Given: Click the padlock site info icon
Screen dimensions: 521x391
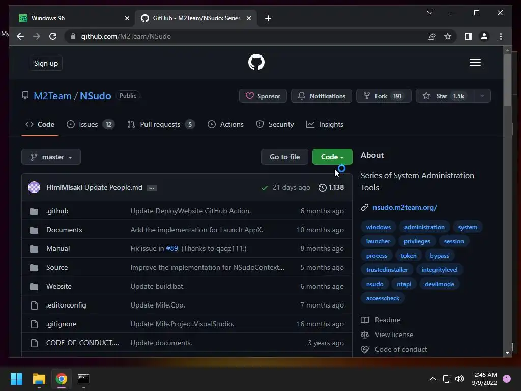Looking at the screenshot, I should click(73, 36).
